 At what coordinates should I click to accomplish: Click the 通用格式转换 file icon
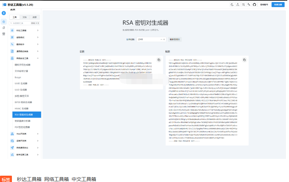pyautogui.click(x=12, y=51)
